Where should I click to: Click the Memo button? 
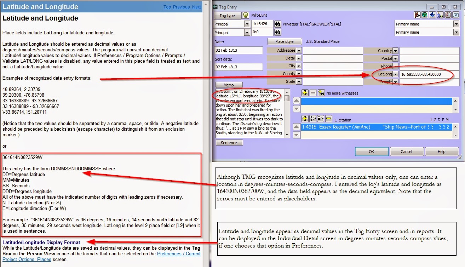(x=229, y=85)
